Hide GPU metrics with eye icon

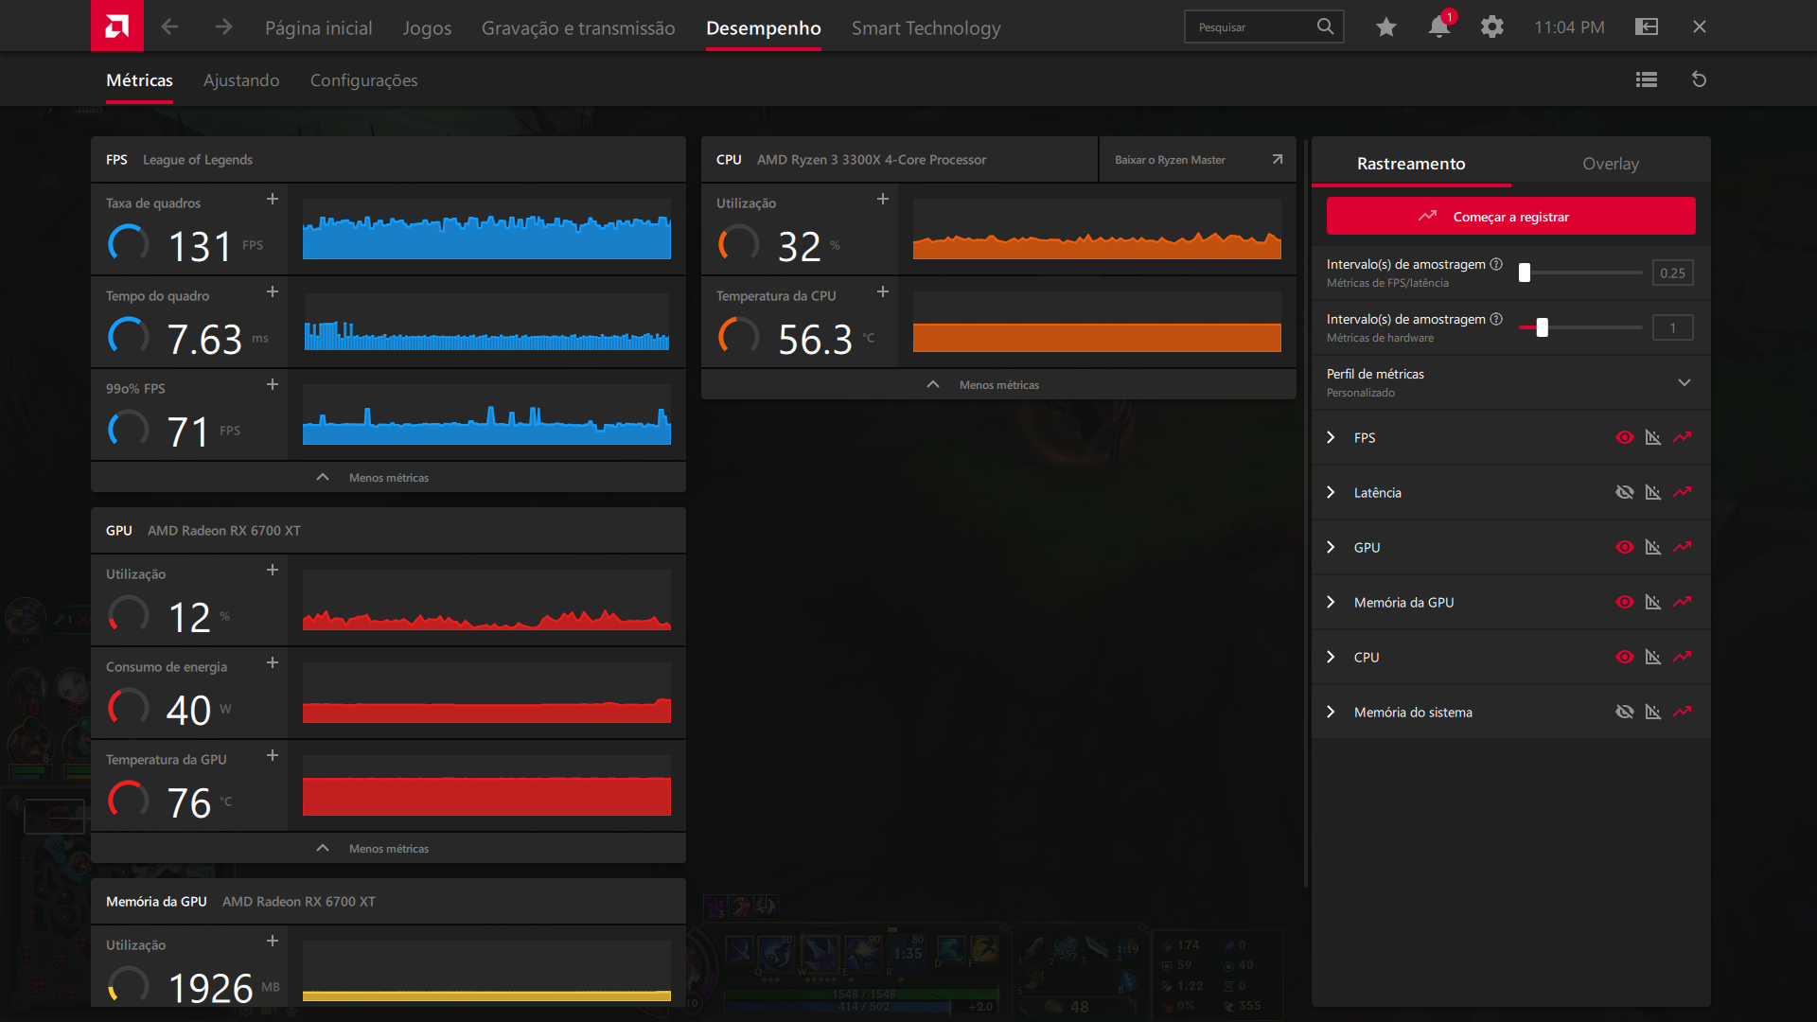point(1625,547)
